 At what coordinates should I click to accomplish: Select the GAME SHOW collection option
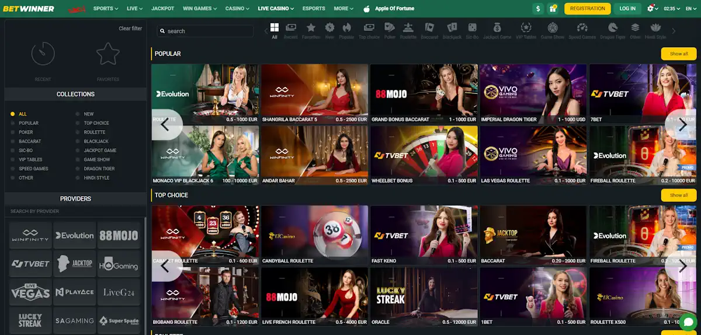click(x=93, y=159)
